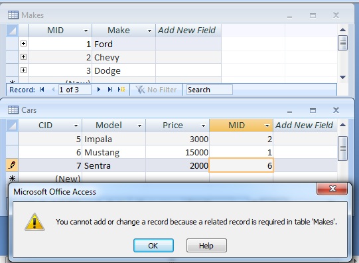Expand subdatasheet for Chevy row
Image resolution: width=359 pixels, height=263 pixels.
(x=23, y=57)
